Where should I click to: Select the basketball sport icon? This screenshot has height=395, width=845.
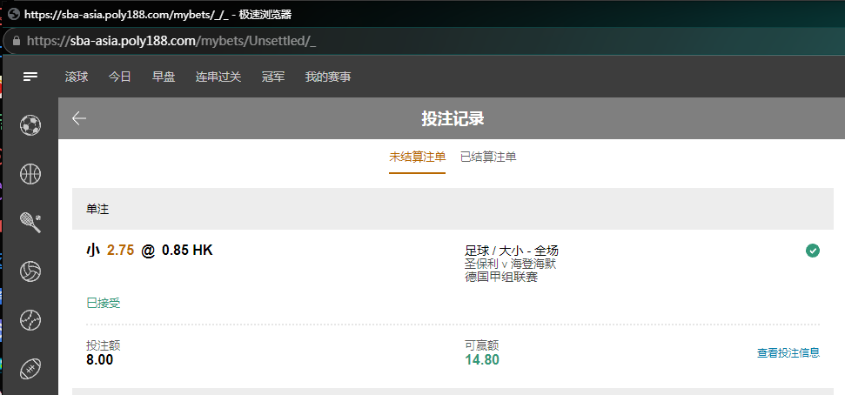(x=30, y=174)
